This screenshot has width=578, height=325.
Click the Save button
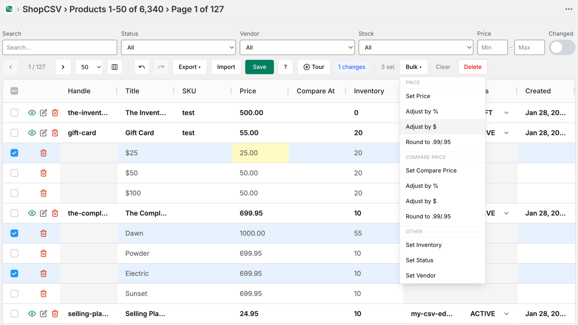coord(259,67)
